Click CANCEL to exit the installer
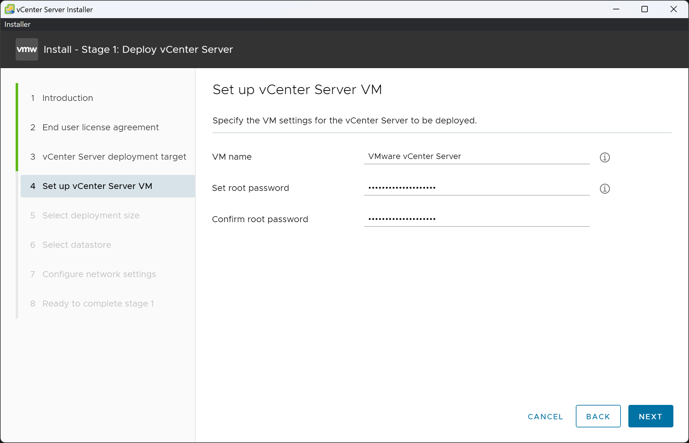Image resolution: width=689 pixels, height=443 pixels. [x=545, y=416]
